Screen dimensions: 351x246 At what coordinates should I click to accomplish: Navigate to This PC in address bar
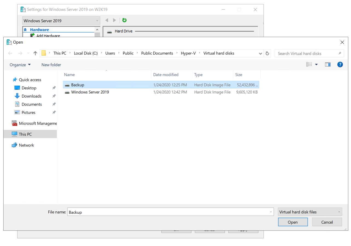click(x=60, y=53)
